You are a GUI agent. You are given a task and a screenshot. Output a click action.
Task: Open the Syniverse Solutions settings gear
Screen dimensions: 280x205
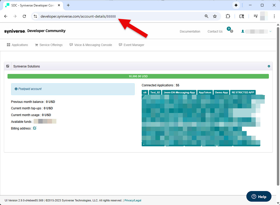tap(269, 66)
